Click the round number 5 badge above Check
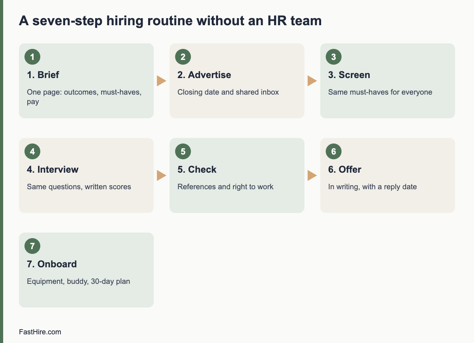Image resolution: width=474 pixels, height=343 pixels. (x=183, y=151)
